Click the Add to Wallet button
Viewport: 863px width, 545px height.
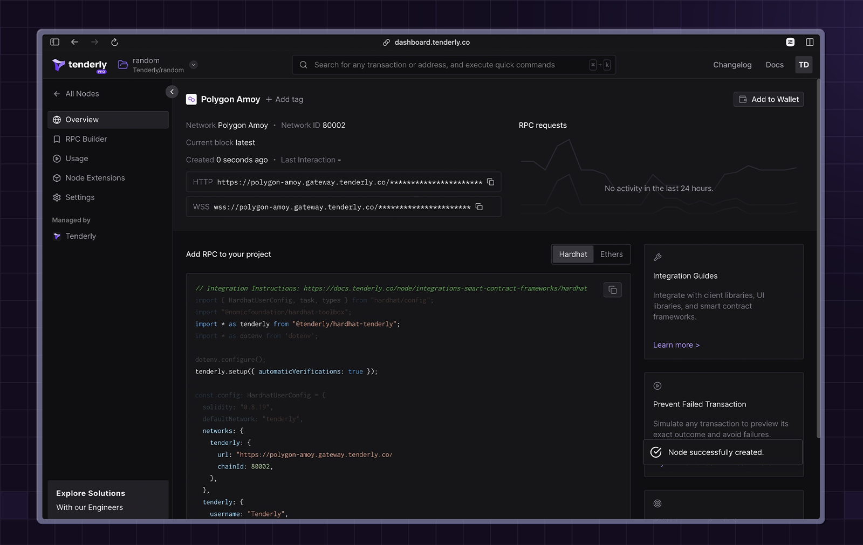[x=768, y=99]
